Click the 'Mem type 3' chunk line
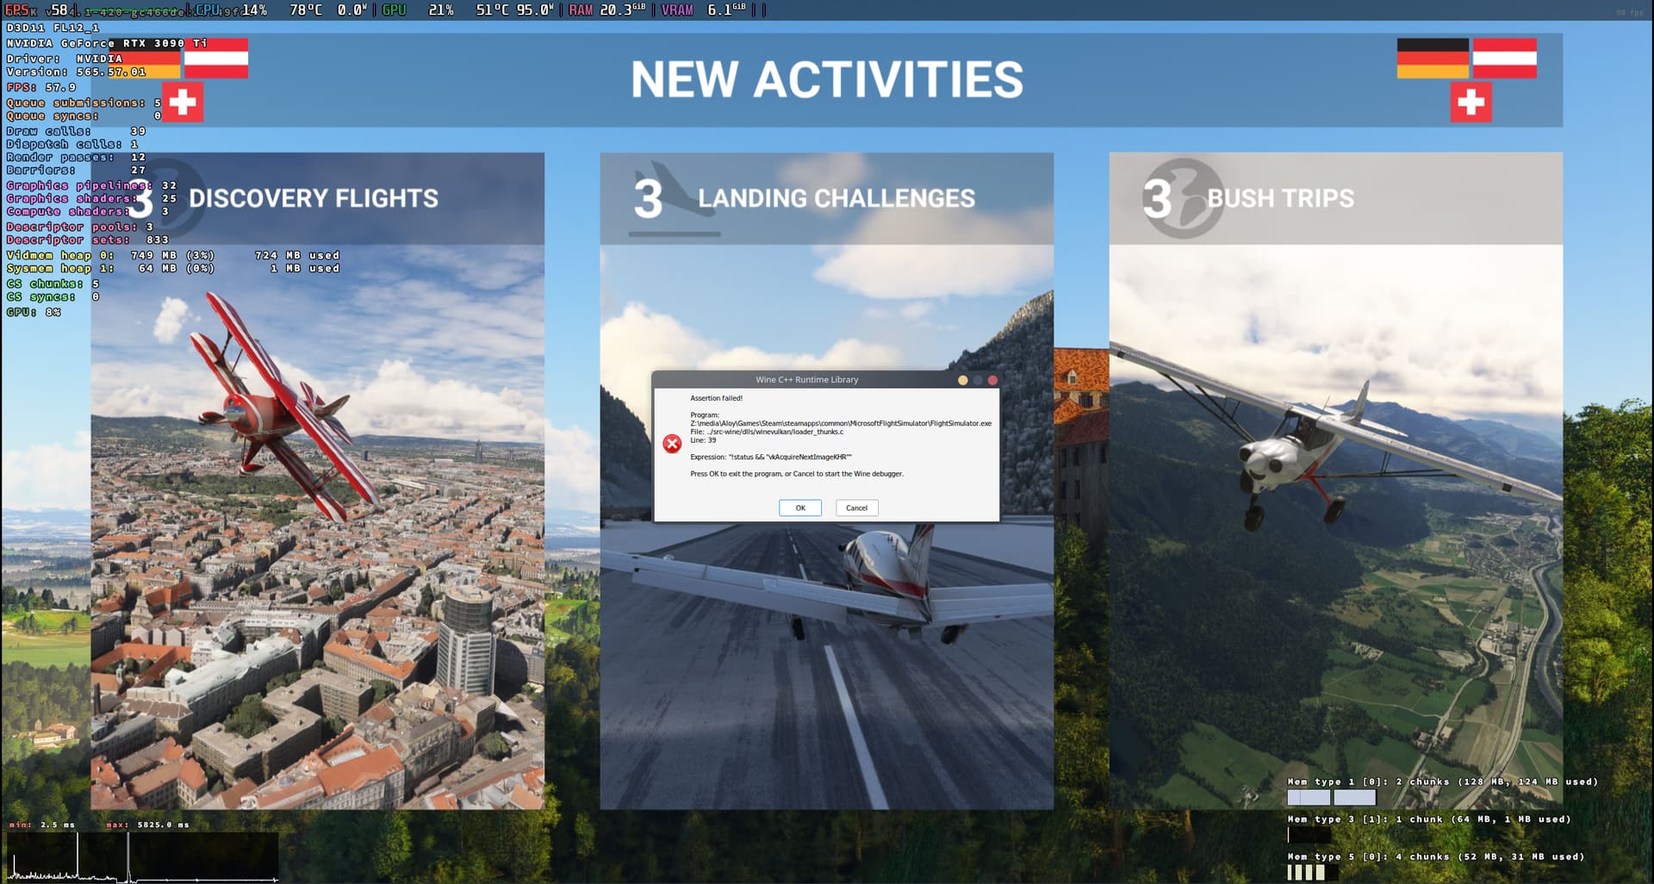The width and height of the screenshot is (1654, 884). pos(1428,819)
